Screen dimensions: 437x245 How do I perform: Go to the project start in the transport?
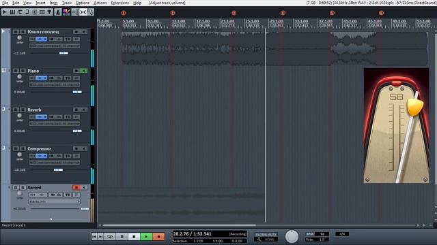(94, 237)
